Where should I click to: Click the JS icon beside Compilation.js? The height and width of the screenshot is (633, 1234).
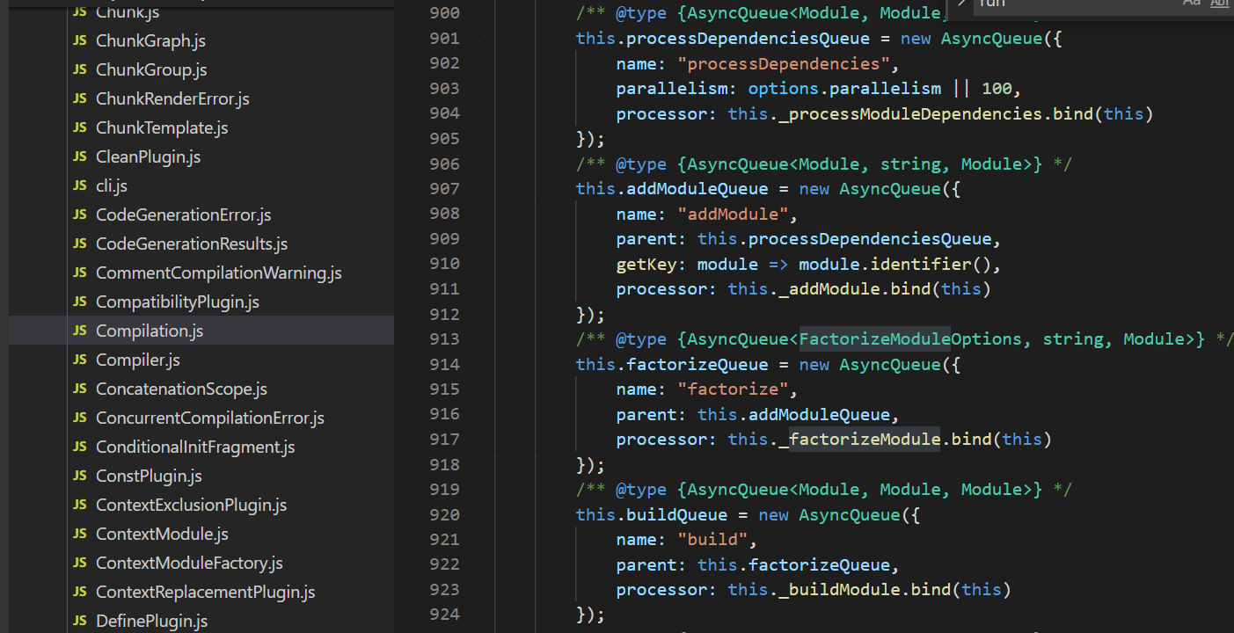click(x=80, y=331)
